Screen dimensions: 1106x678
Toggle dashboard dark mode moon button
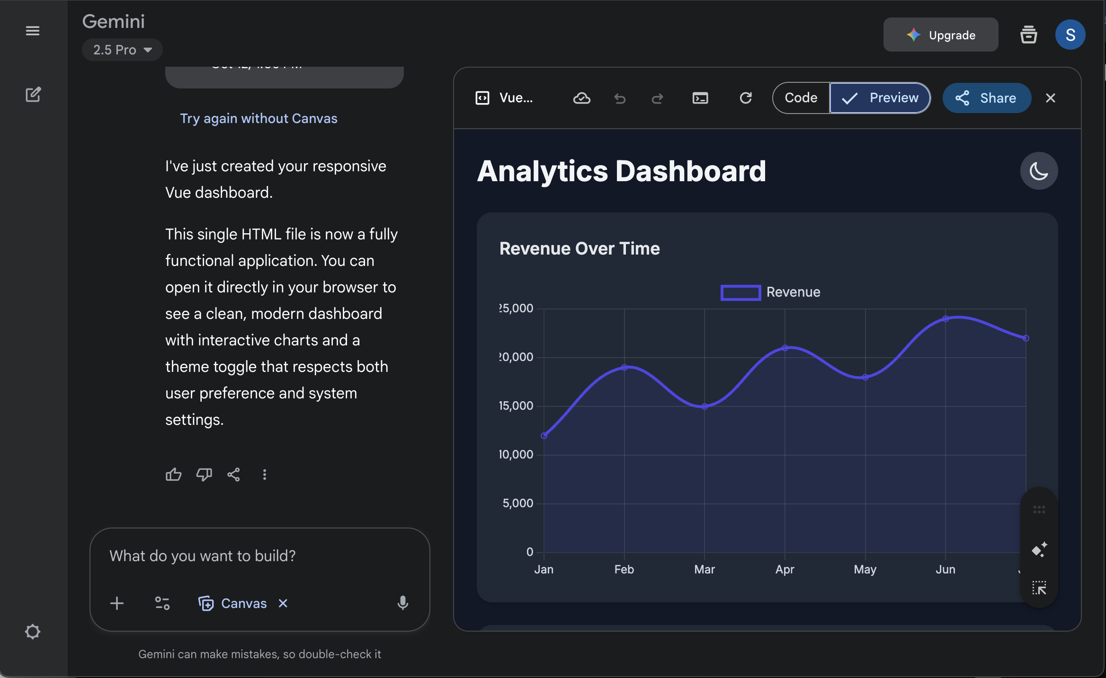(x=1039, y=171)
